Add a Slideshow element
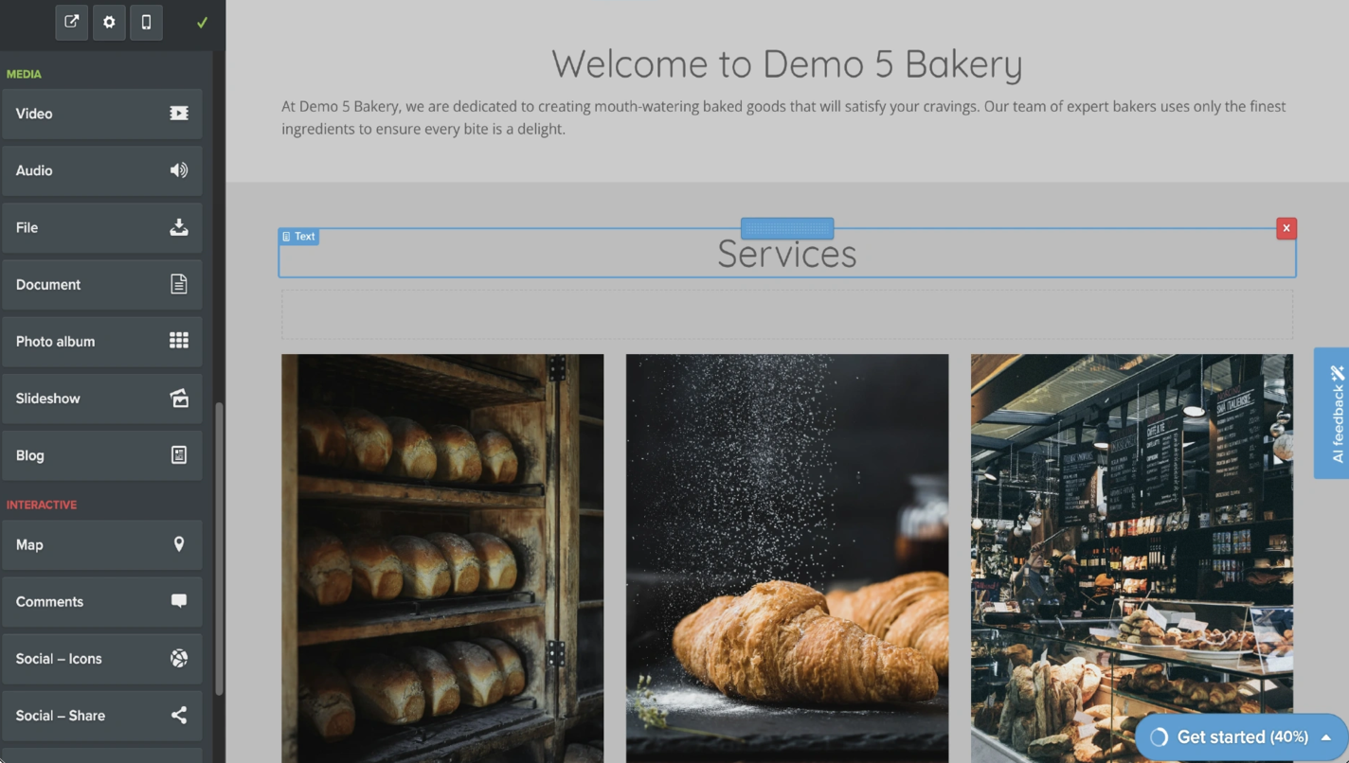The image size is (1349, 763). [x=101, y=398]
